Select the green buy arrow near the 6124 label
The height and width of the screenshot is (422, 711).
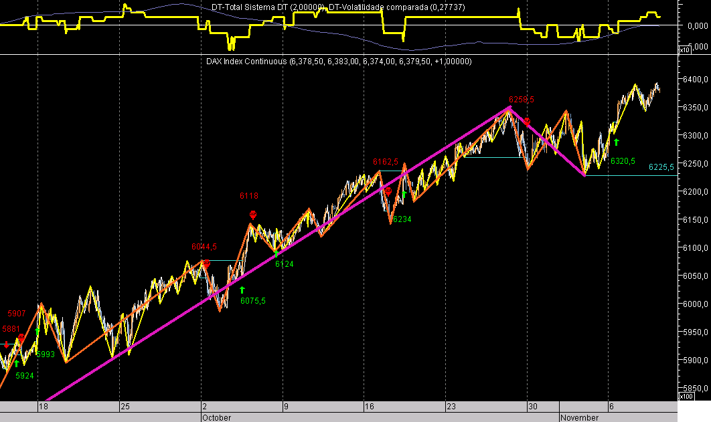click(x=276, y=253)
